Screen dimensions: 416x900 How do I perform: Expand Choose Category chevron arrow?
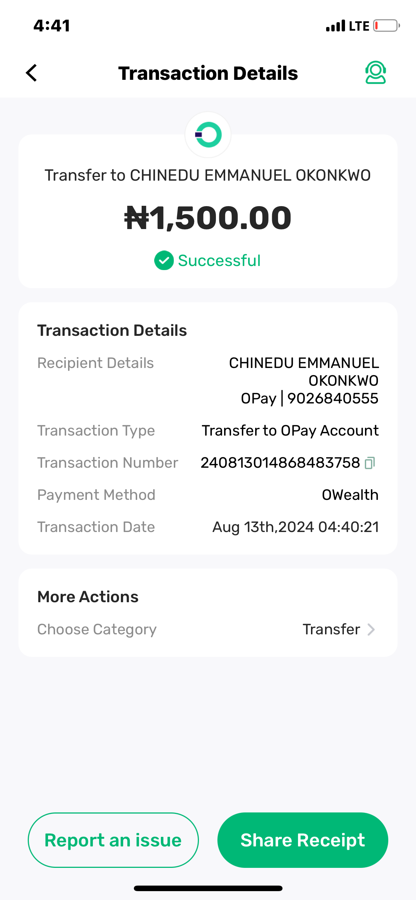tap(371, 630)
